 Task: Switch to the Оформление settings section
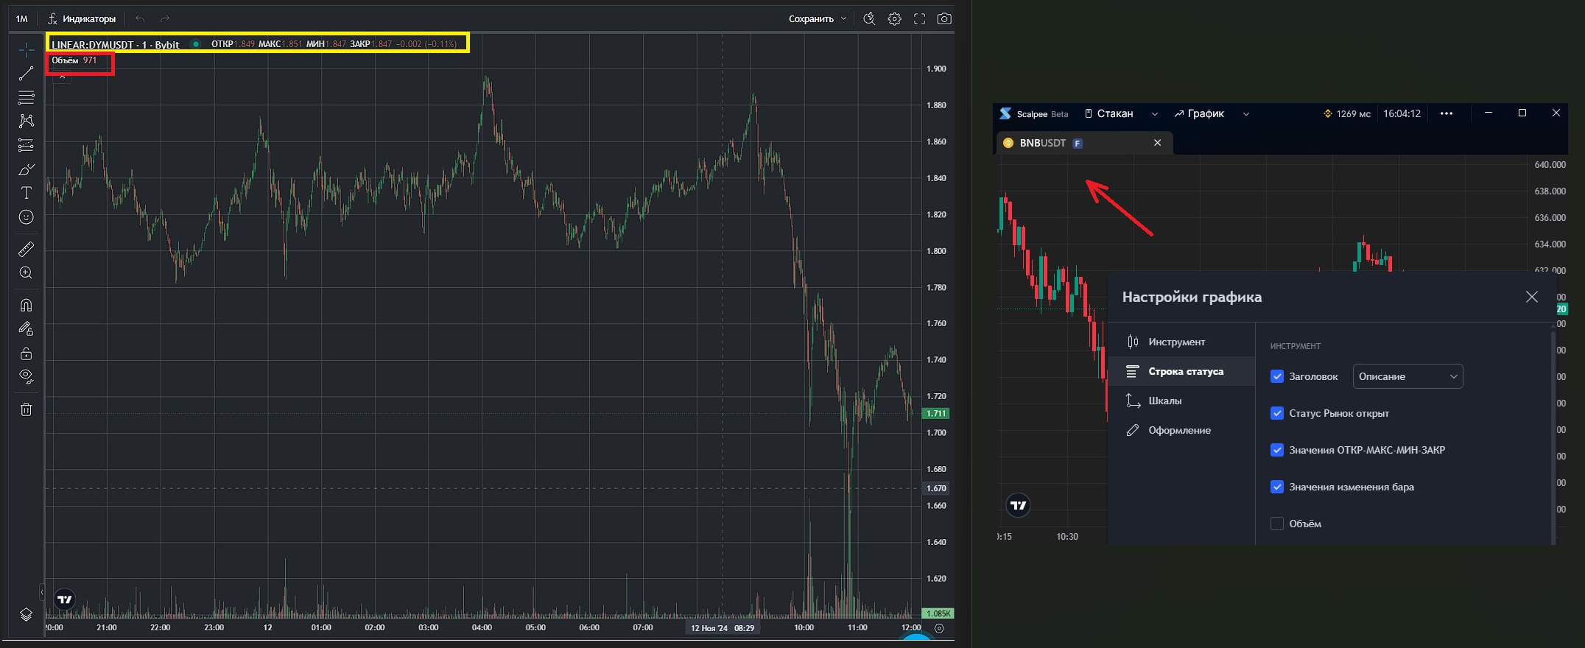[1178, 430]
